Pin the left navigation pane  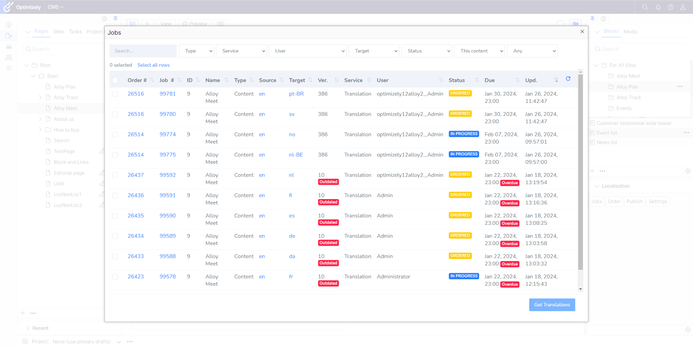point(115,19)
